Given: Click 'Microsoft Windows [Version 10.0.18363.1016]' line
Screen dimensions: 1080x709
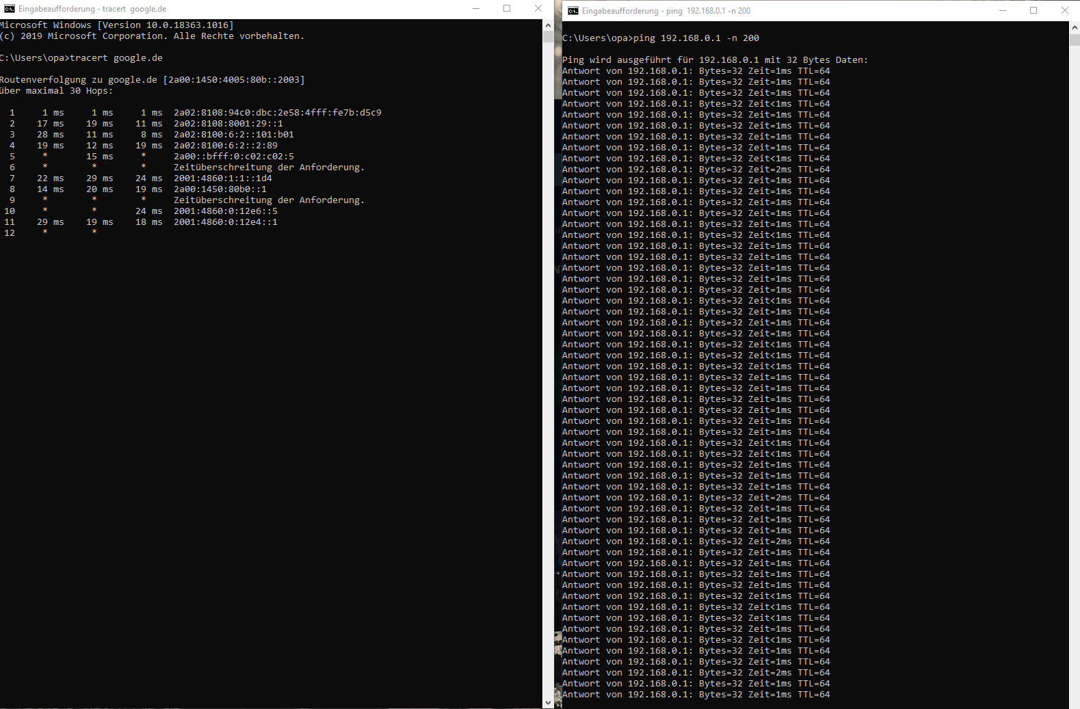Looking at the screenshot, I should 117,25.
